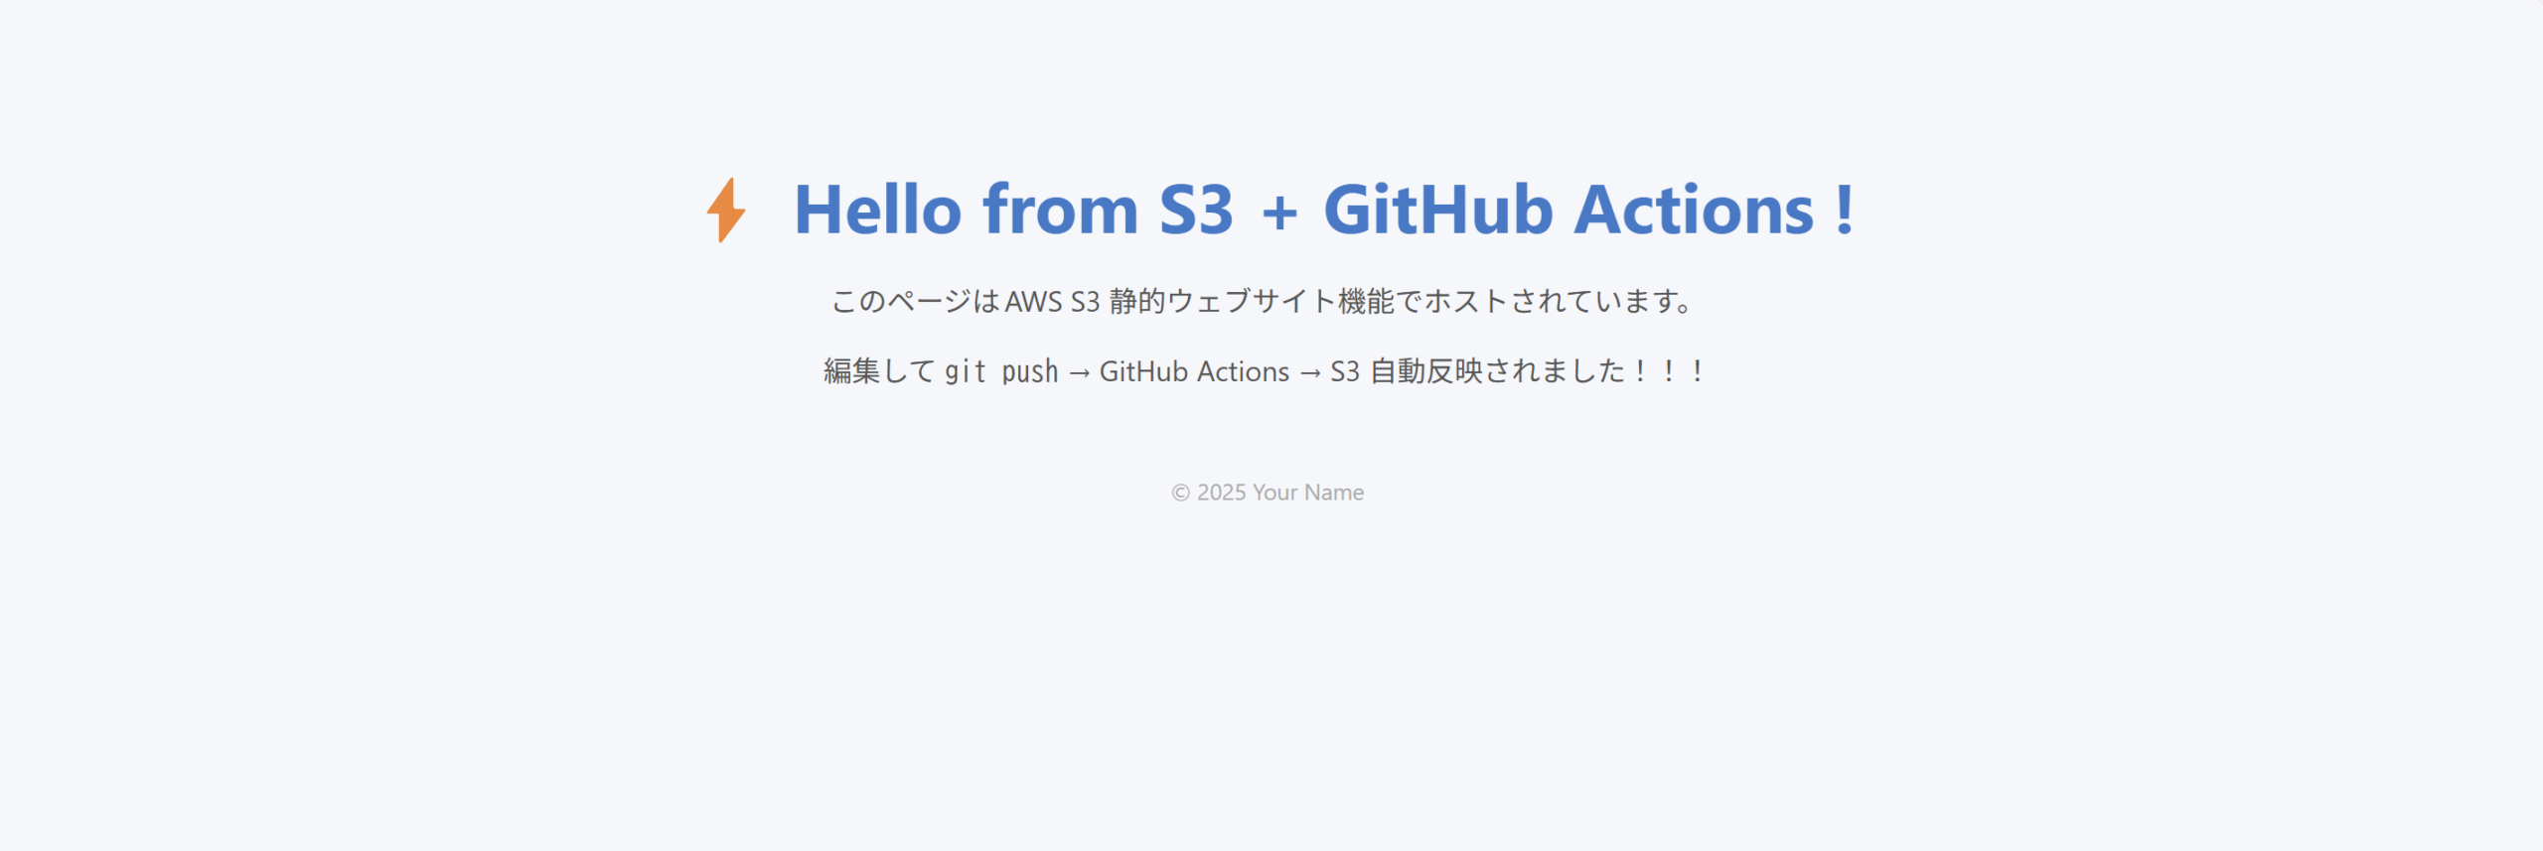This screenshot has width=2543, height=851.
Task: Click "ホストされています。" sentence ending
Action: [x=1559, y=301]
